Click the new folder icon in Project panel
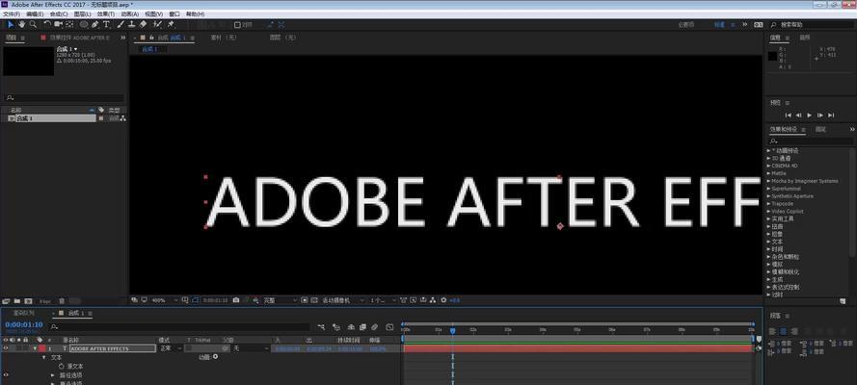The image size is (857, 385). pos(17,300)
